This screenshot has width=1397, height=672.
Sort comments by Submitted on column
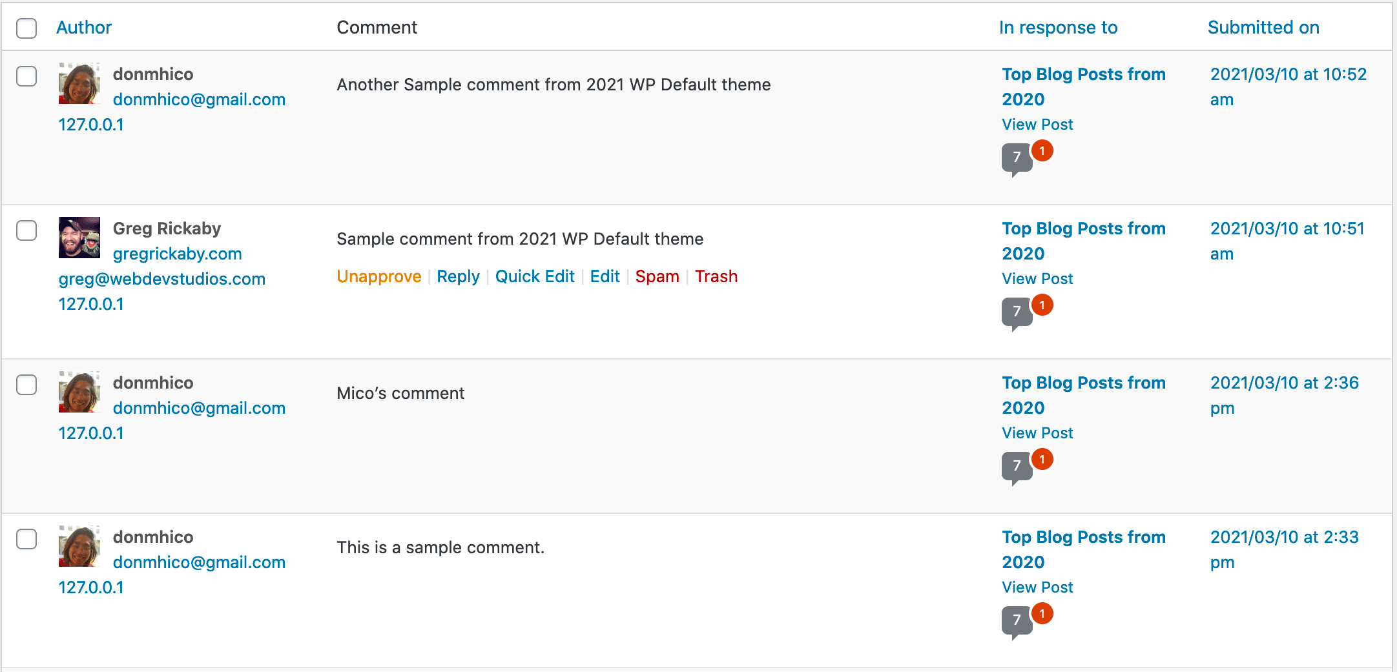(x=1263, y=27)
